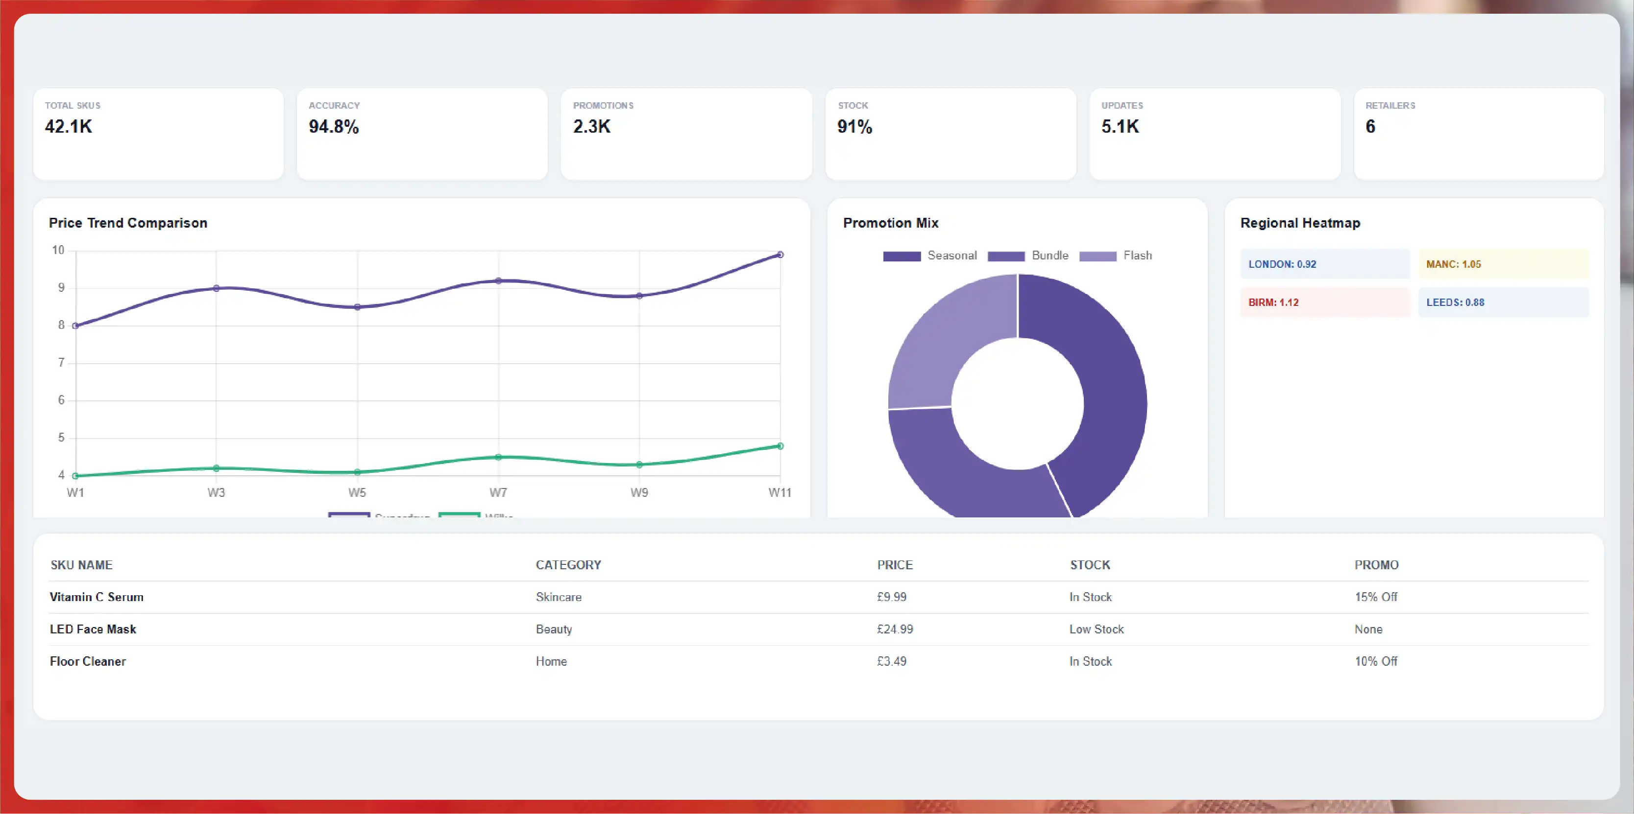Image resolution: width=1634 pixels, height=814 pixels.
Task: Select the LED Face Mask row
Action: tap(818, 629)
